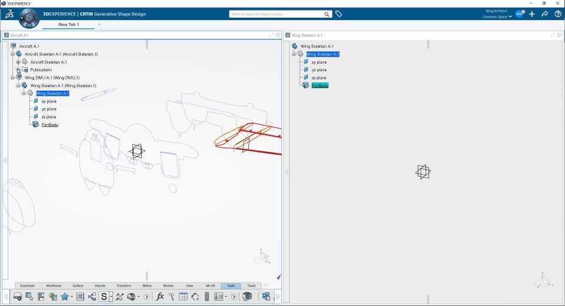Click the tree structure icon in toolbar
The width and height of the screenshot is (565, 306).
[x=92, y=297]
